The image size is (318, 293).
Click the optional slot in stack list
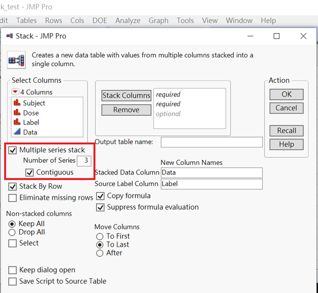coord(168,114)
